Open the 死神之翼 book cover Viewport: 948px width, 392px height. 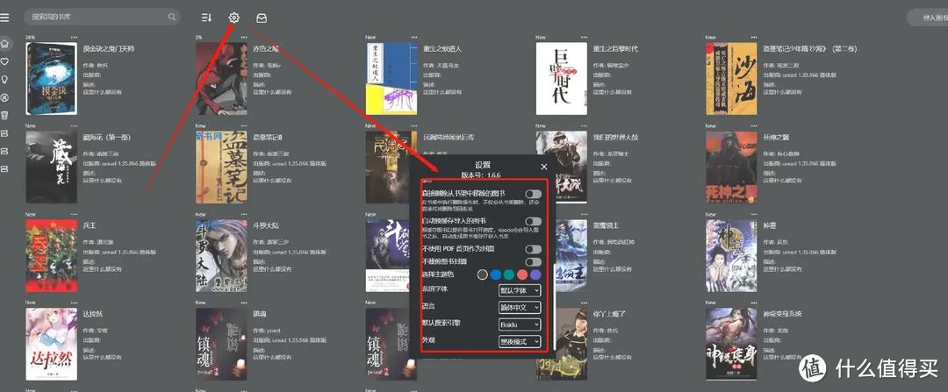coord(731,167)
